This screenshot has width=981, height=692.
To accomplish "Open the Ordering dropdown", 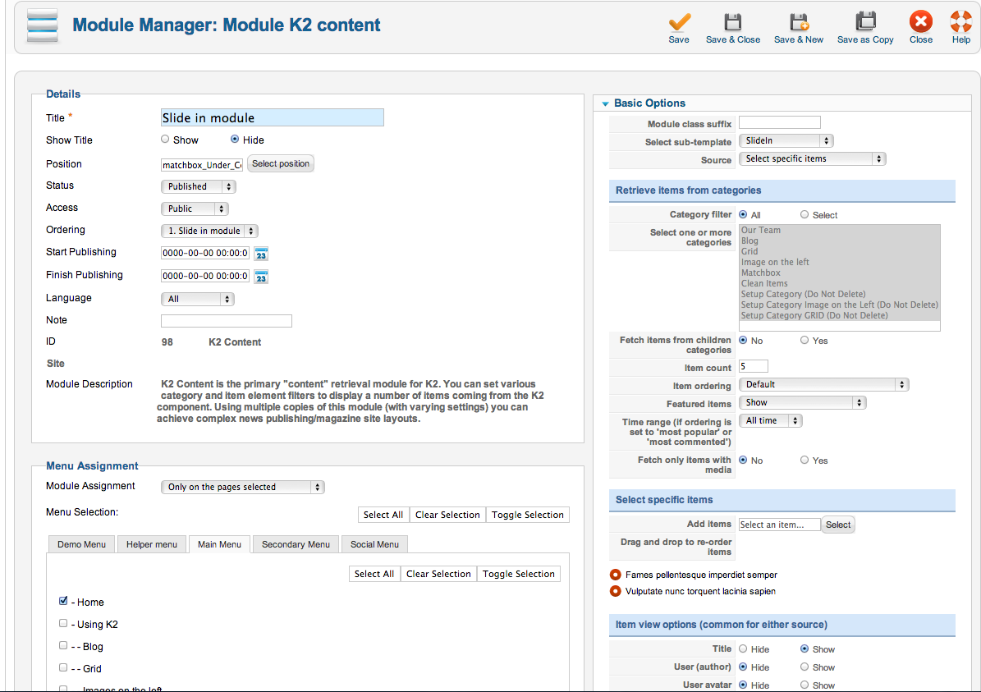I will coord(209,231).
